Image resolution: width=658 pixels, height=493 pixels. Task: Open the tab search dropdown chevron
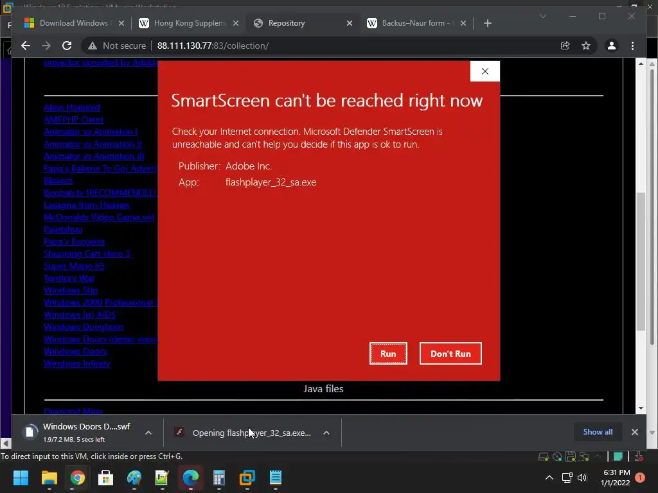pos(542,16)
